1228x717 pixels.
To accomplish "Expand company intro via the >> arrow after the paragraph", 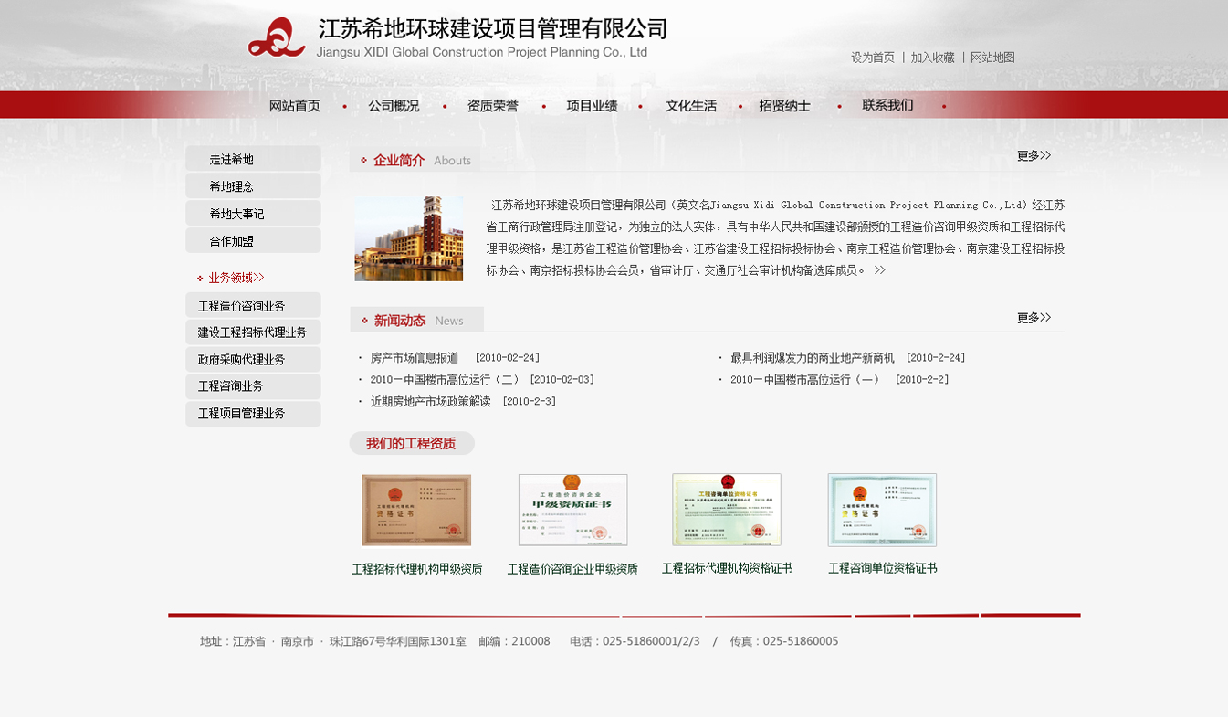I will coord(879,270).
